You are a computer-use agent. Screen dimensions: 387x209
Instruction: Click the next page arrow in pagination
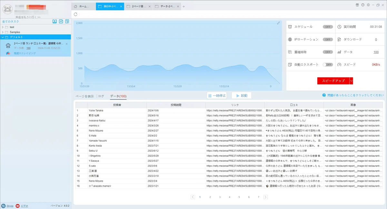(x=265, y=197)
